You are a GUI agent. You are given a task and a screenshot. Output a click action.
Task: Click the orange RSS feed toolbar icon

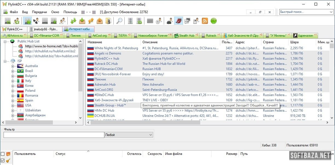click(x=205, y=21)
